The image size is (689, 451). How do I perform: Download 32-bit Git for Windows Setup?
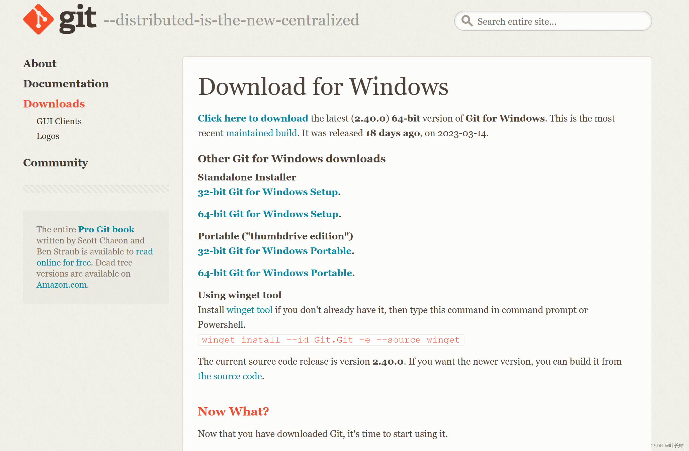click(x=268, y=192)
